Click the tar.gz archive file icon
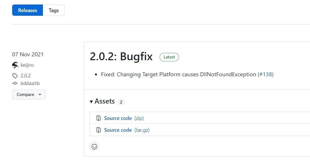The width and height of the screenshot is (310, 161). pos(98,130)
